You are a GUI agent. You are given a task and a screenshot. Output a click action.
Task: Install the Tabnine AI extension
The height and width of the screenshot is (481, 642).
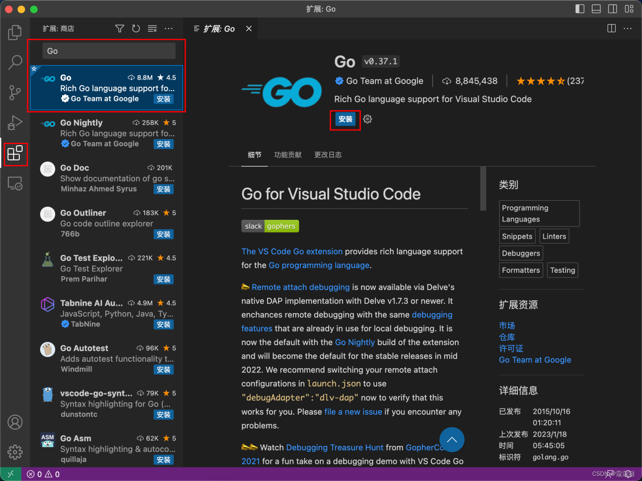[163, 325]
